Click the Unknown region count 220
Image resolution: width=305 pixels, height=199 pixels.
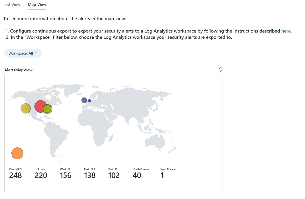click(x=41, y=175)
